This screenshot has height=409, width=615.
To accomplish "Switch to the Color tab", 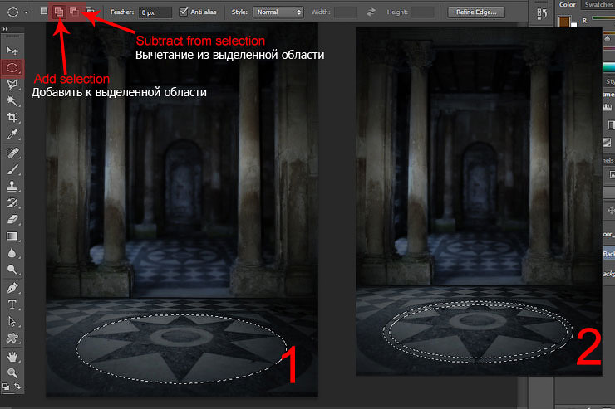I will pyautogui.click(x=568, y=5).
